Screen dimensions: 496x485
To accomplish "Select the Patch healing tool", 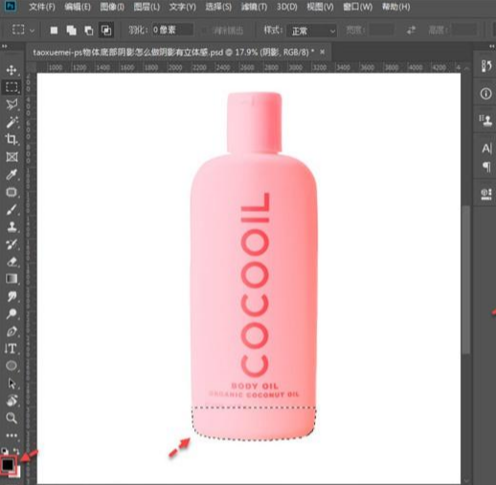I will tap(11, 192).
